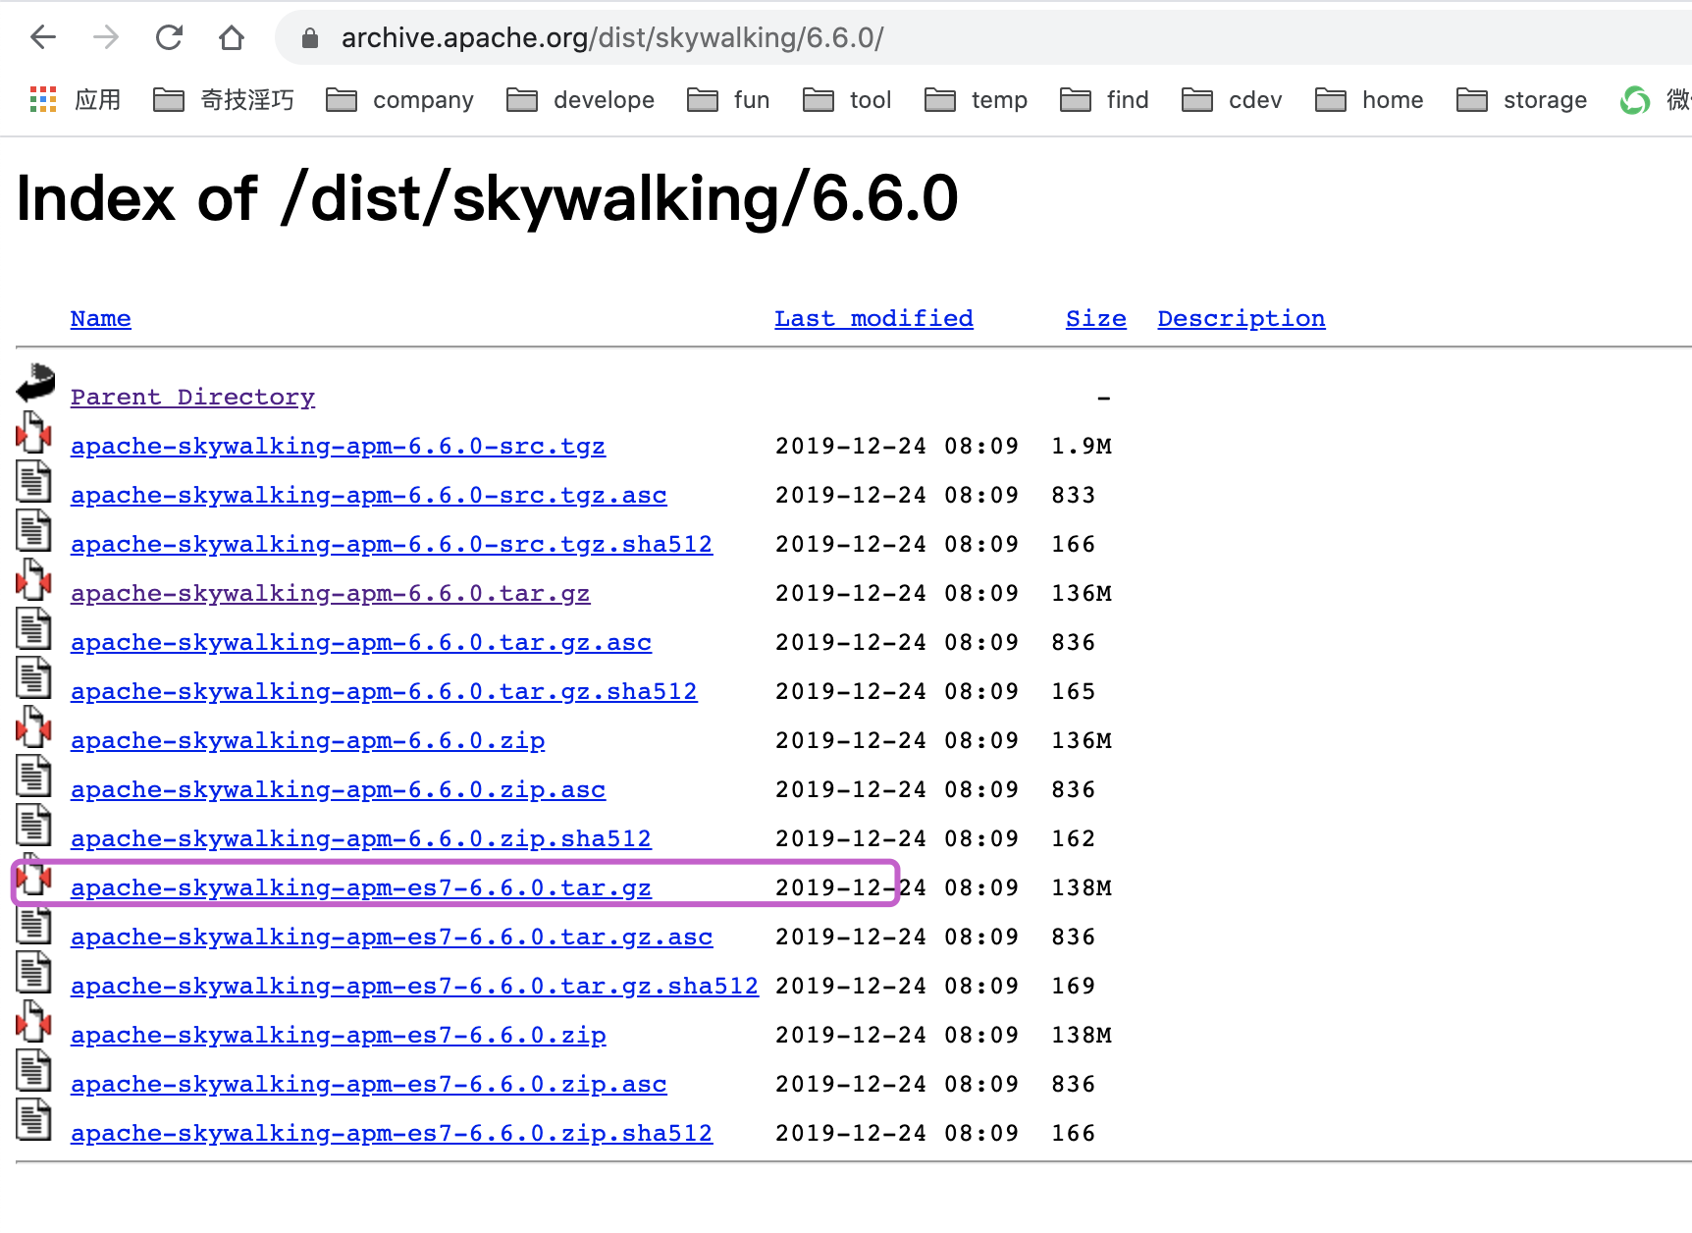
Task: Click the Name column header
Action: coord(100,318)
